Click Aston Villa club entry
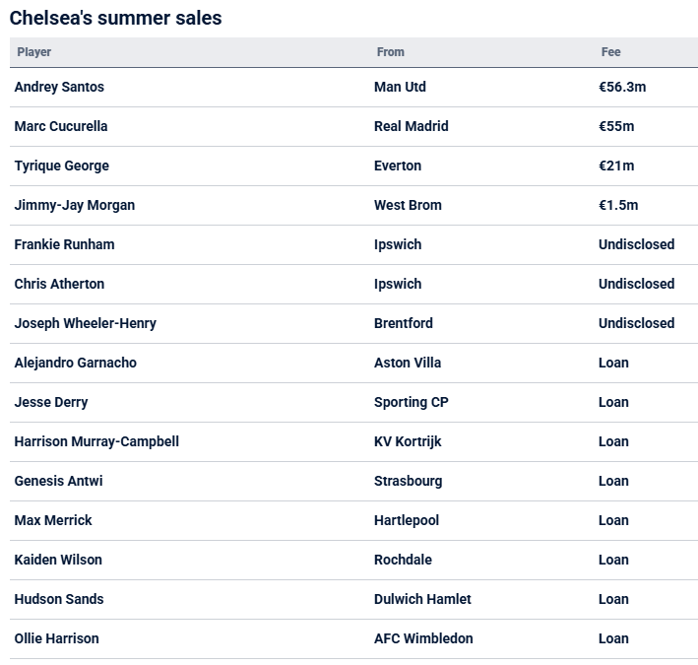Image resolution: width=698 pixels, height=665 pixels. pyautogui.click(x=408, y=363)
